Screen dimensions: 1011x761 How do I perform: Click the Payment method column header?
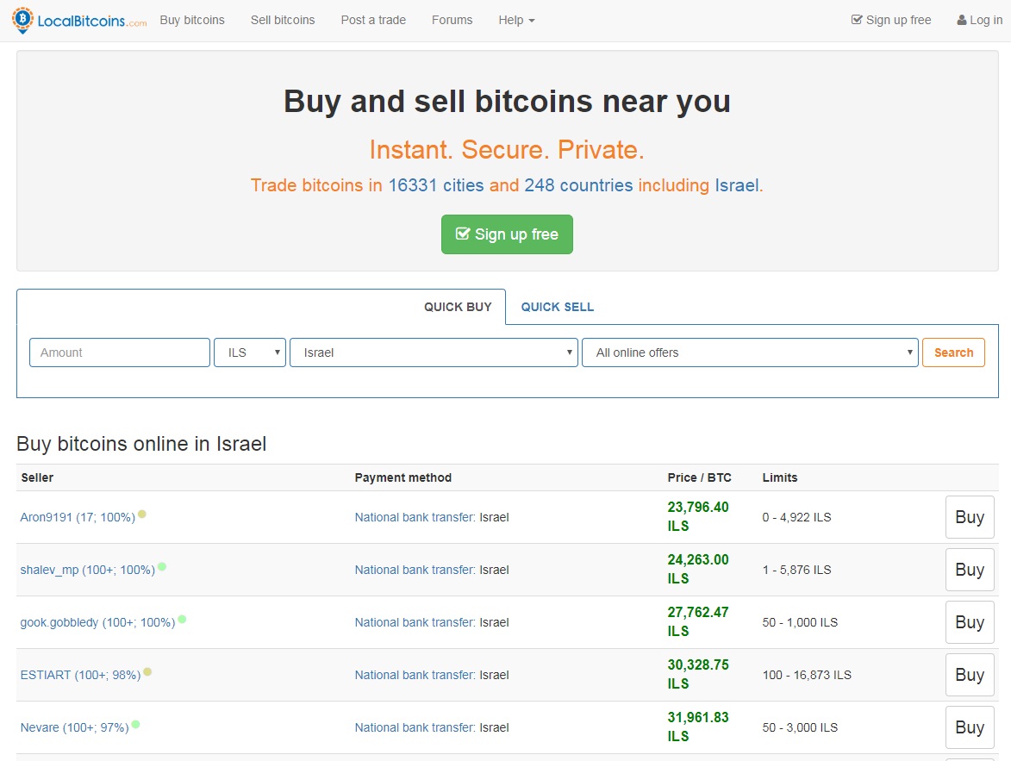(x=403, y=477)
